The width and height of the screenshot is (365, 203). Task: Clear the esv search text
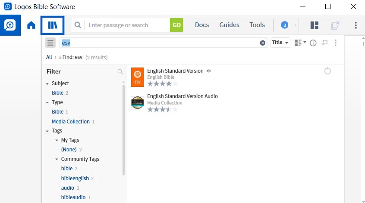(263, 43)
